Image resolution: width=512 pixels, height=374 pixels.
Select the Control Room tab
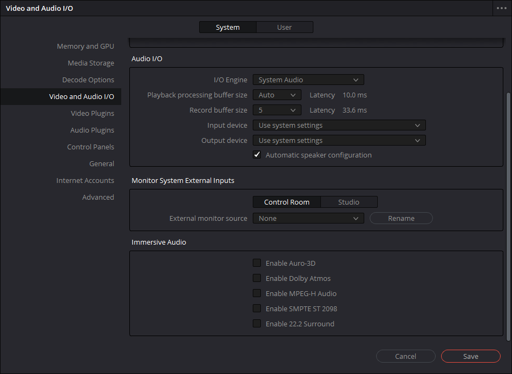(287, 202)
